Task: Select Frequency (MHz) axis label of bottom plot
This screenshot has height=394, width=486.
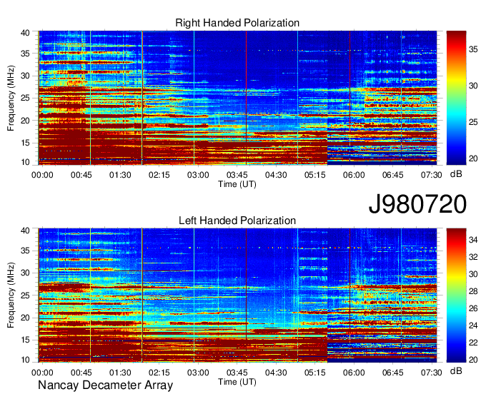Action: tap(11, 295)
